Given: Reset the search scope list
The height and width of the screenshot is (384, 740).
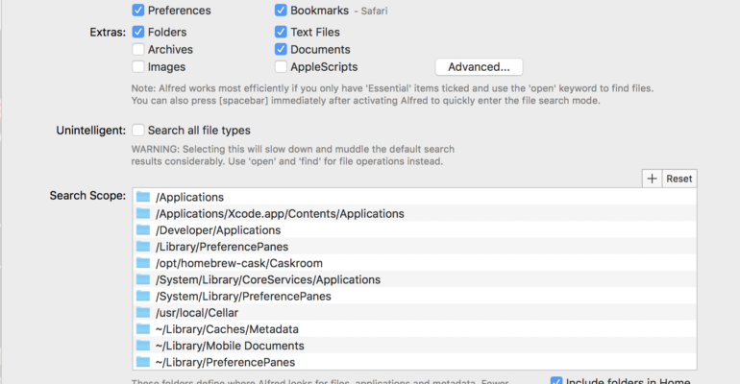Looking at the screenshot, I should pyautogui.click(x=679, y=179).
